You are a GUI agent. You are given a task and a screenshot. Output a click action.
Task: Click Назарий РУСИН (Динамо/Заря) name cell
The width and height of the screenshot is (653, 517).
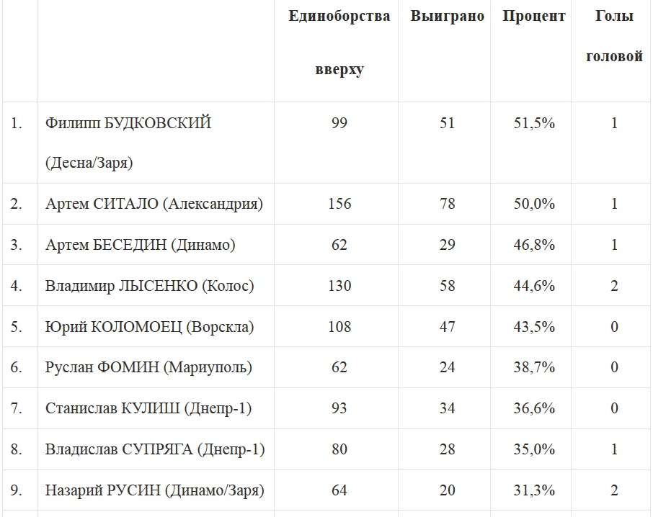point(154,491)
